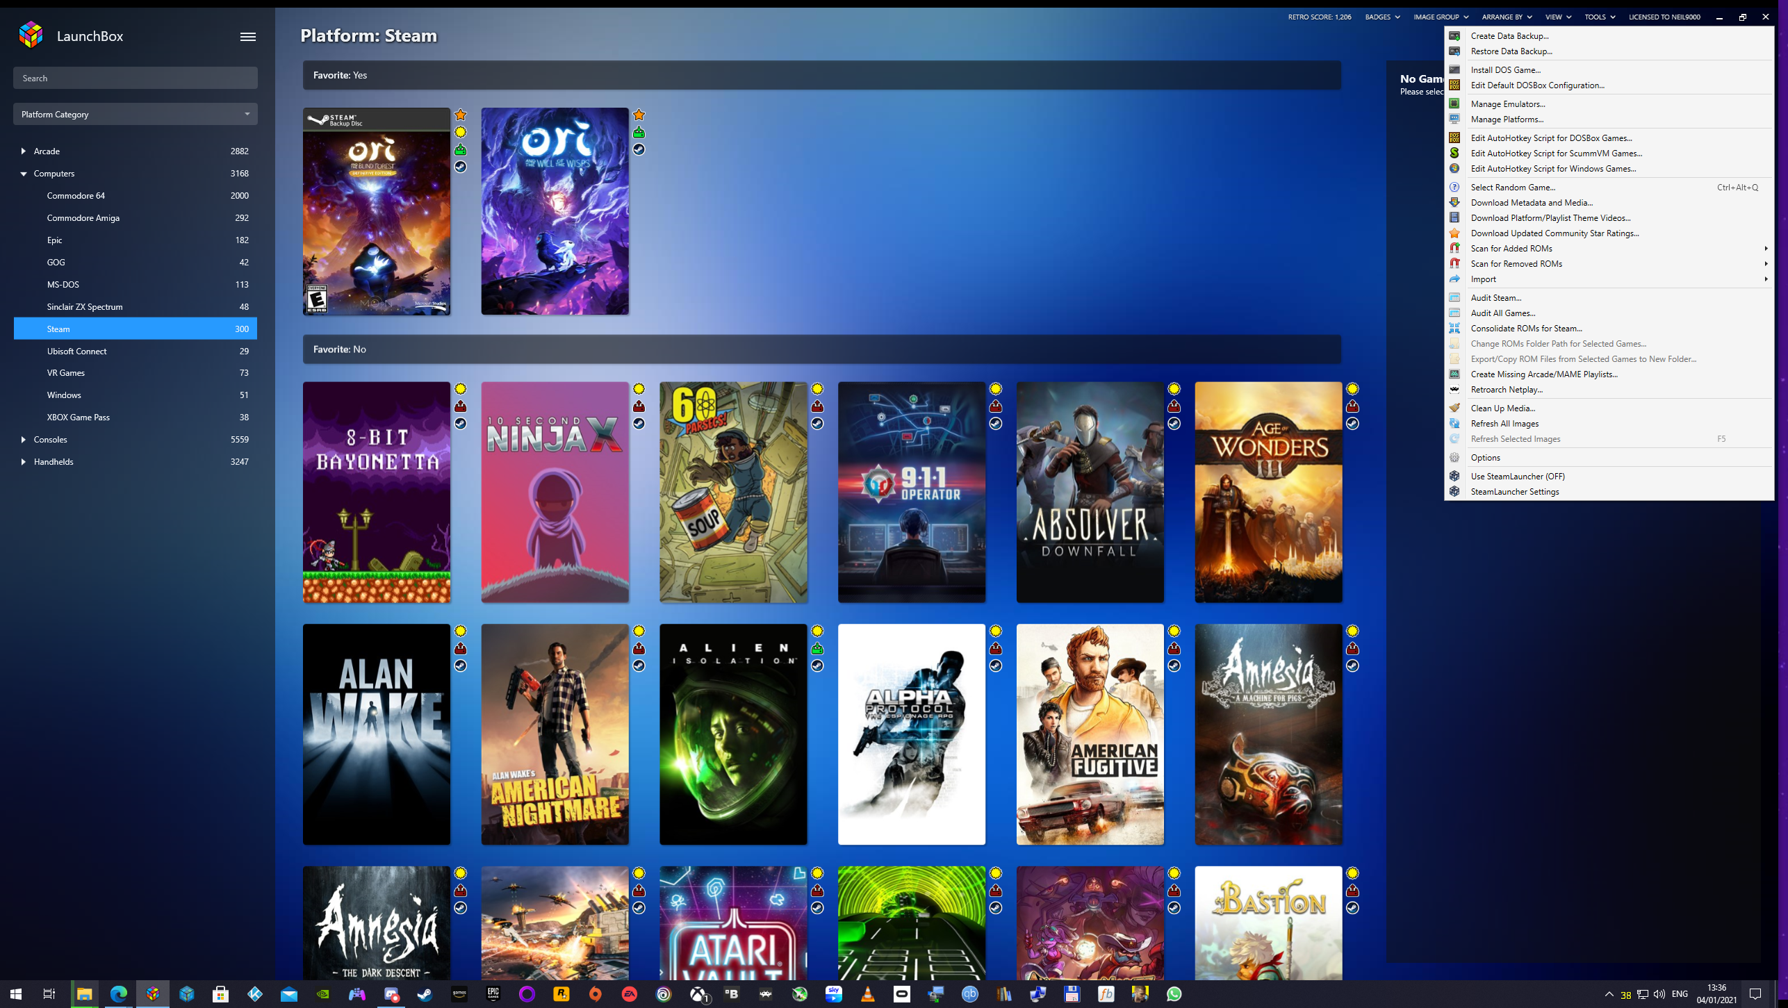Select Sinclair ZX Spectrum platform
The image size is (1788, 1008).
[x=136, y=306]
